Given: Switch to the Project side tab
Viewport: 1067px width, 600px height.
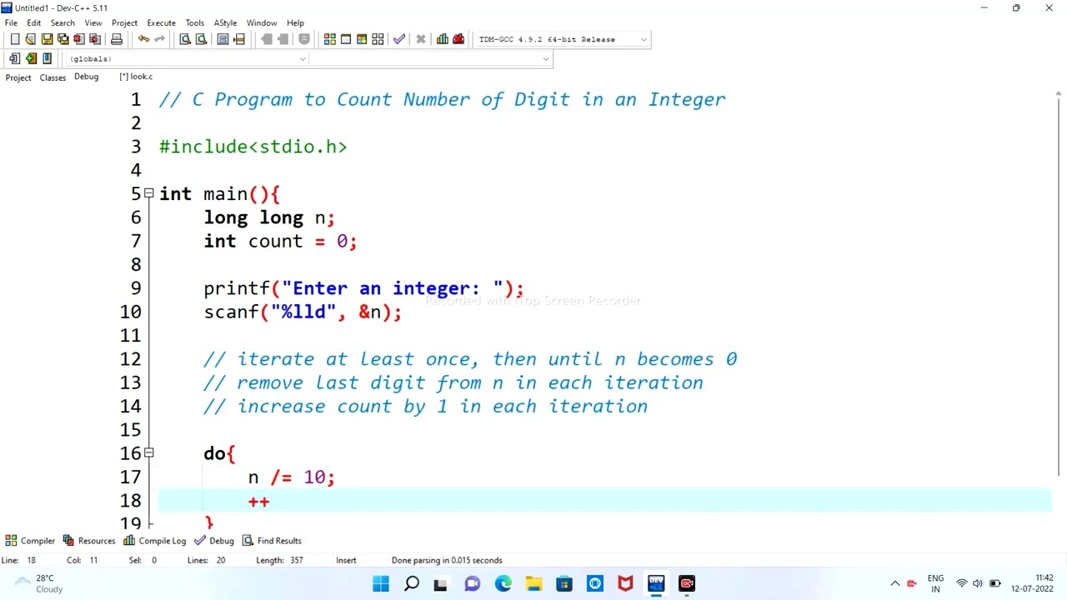Looking at the screenshot, I should tap(18, 77).
